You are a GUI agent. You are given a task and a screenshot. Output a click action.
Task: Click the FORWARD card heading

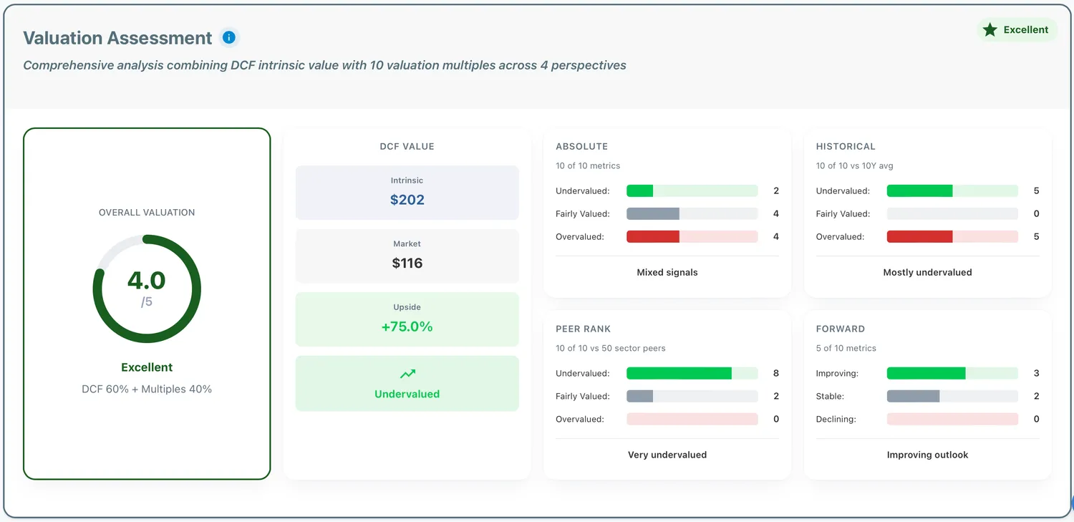coord(841,329)
